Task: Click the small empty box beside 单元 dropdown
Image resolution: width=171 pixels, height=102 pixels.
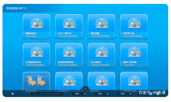Action: click(x=140, y=94)
